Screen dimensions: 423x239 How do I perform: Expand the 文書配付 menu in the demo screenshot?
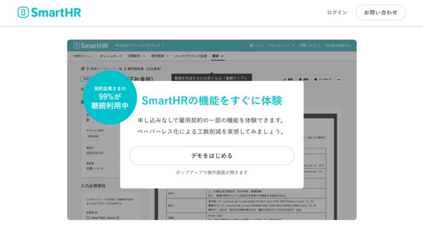(136, 56)
